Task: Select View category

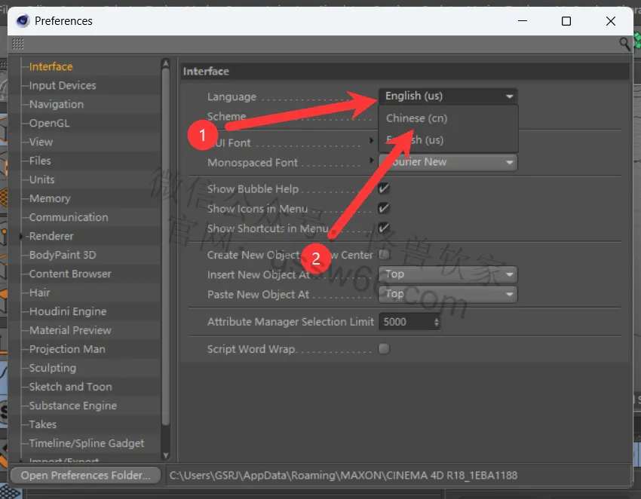Action: pyautogui.click(x=41, y=142)
